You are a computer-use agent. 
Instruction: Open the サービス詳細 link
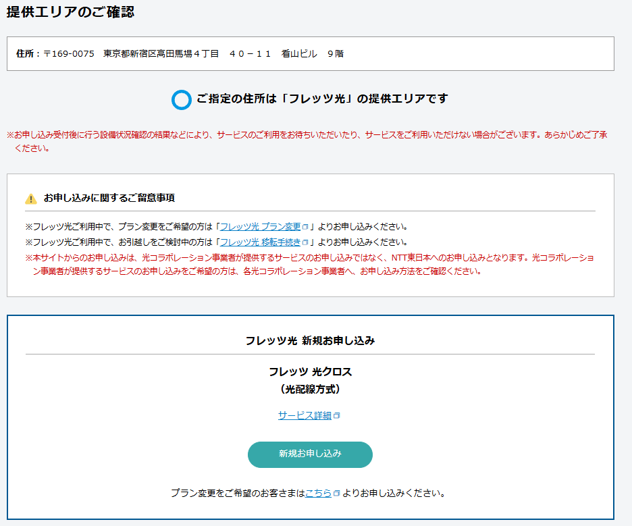pos(305,415)
